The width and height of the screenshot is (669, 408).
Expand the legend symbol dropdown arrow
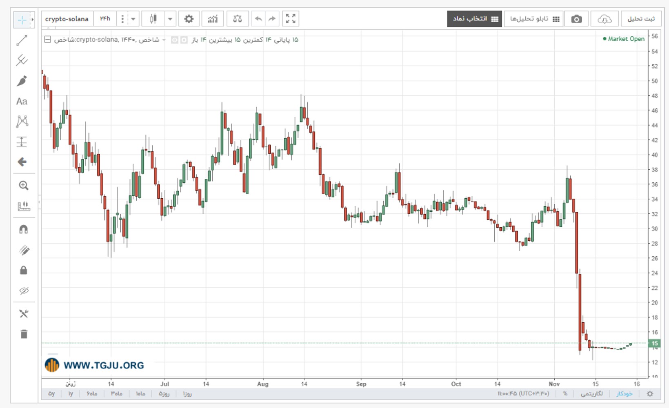coord(164,40)
